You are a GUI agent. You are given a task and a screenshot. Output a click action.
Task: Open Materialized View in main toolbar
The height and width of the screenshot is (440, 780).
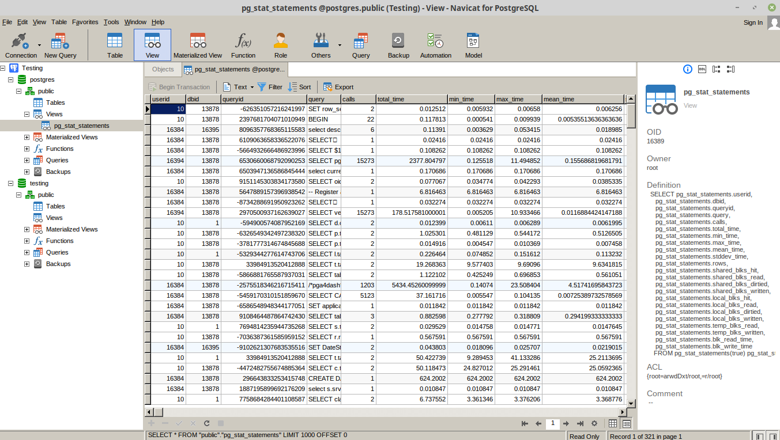198,45
